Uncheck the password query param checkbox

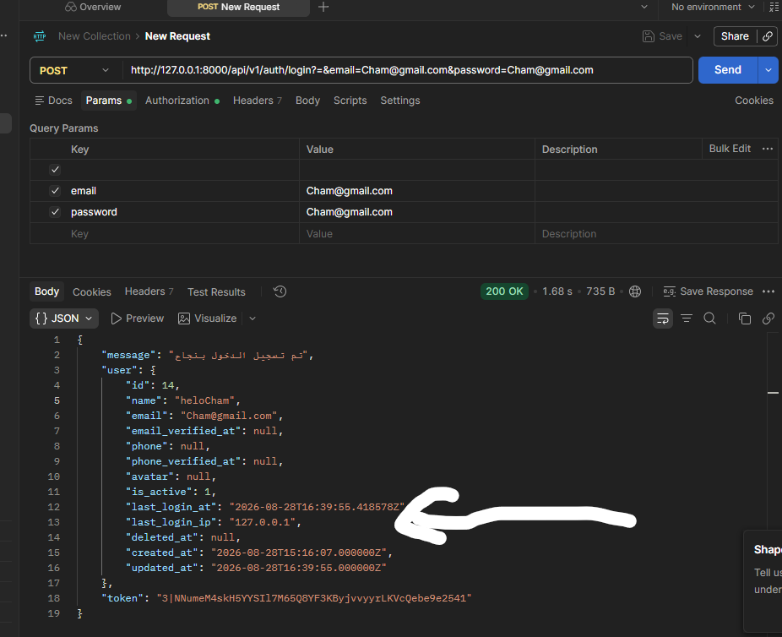click(55, 212)
